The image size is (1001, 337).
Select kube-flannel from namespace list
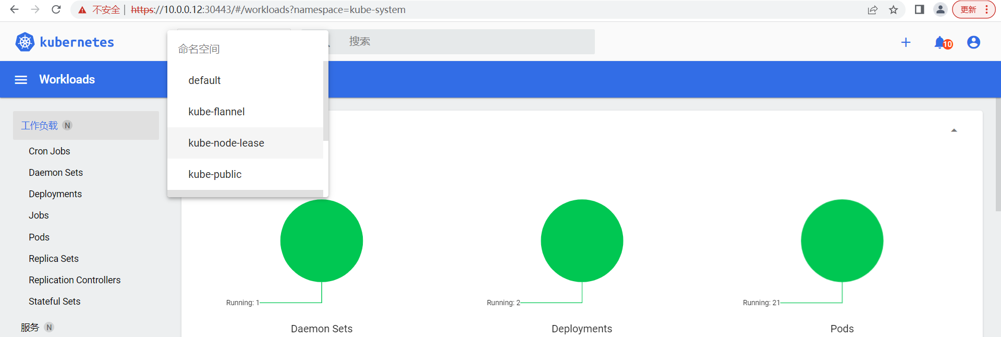tap(216, 112)
